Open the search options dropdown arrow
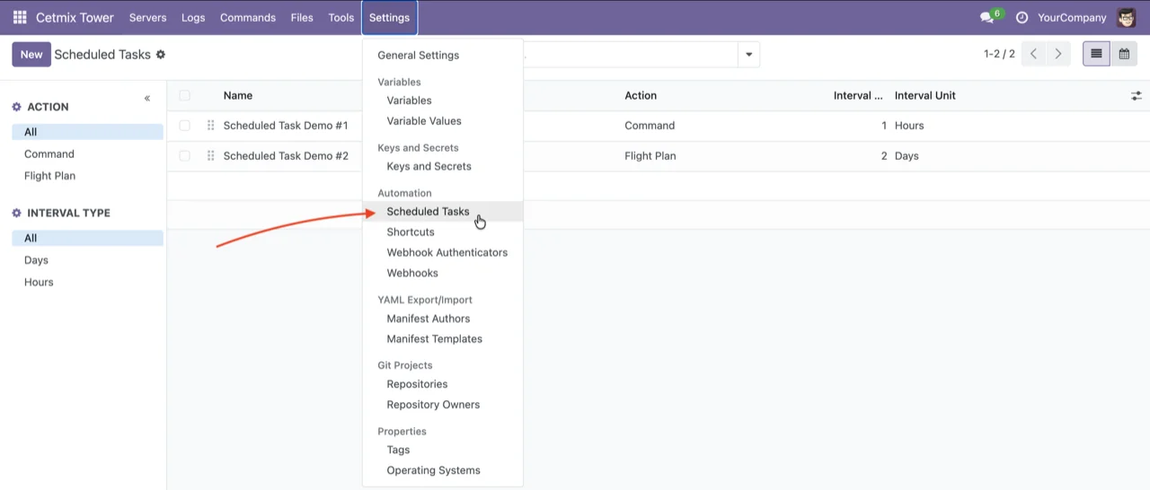Viewport: 1150px width, 490px height. tap(748, 55)
